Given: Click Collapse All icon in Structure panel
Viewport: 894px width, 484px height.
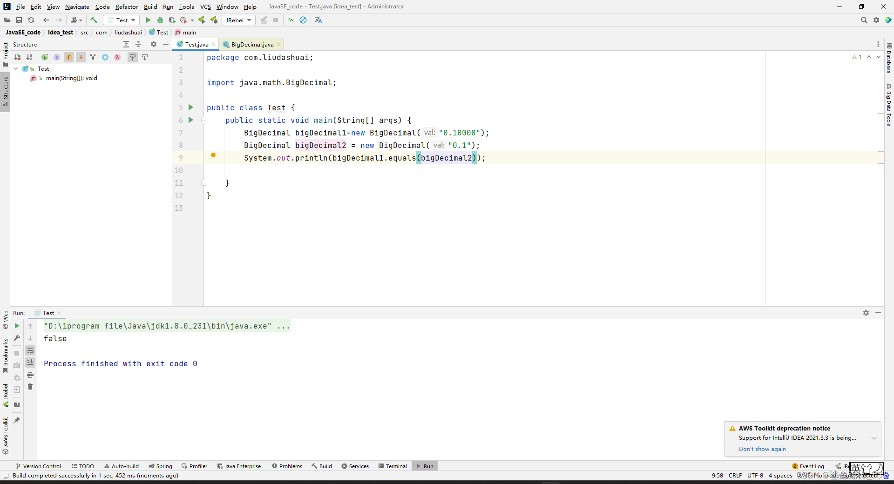Looking at the screenshot, I should (138, 44).
